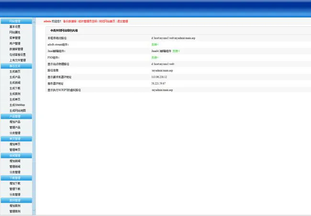The image size is (311, 216).
Task: Click the sidebar scrollbar track
Action: (x=34, y=116)
